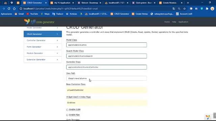Viewport: 216px width, 121px height.
Task: Switch to the Reboot - Bootstrap tab
Action: tap(89, 3)
